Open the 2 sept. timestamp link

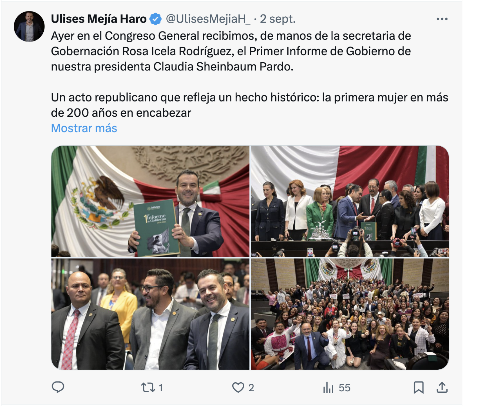(x=278, y=19)
